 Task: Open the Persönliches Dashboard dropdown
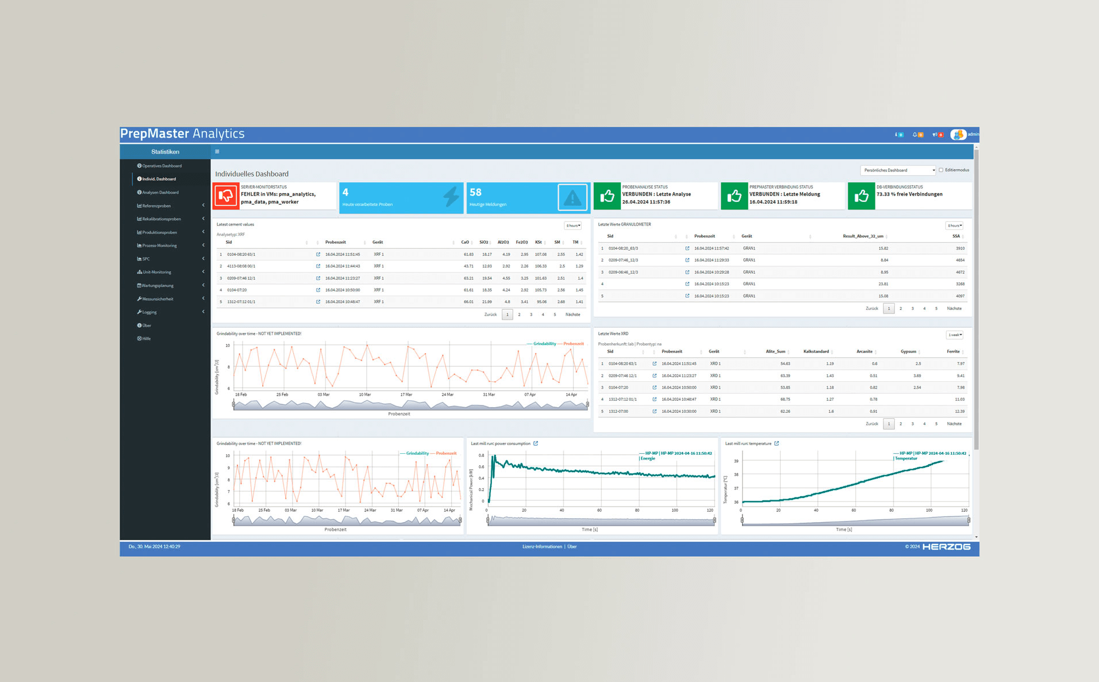898,170
